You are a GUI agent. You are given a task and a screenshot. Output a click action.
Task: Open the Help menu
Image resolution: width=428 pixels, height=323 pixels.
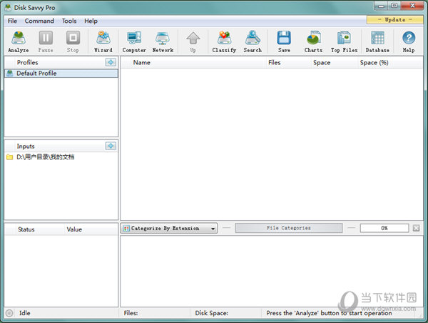(x=91, y=21)
